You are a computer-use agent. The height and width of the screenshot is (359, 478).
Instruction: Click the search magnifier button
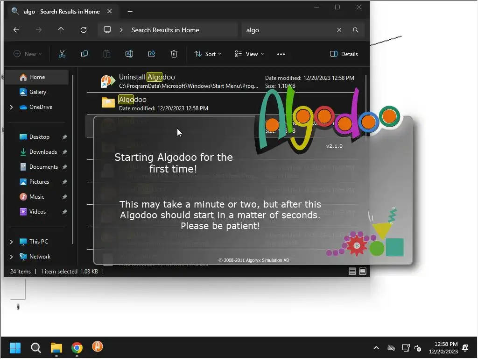(x=355, y=30)
